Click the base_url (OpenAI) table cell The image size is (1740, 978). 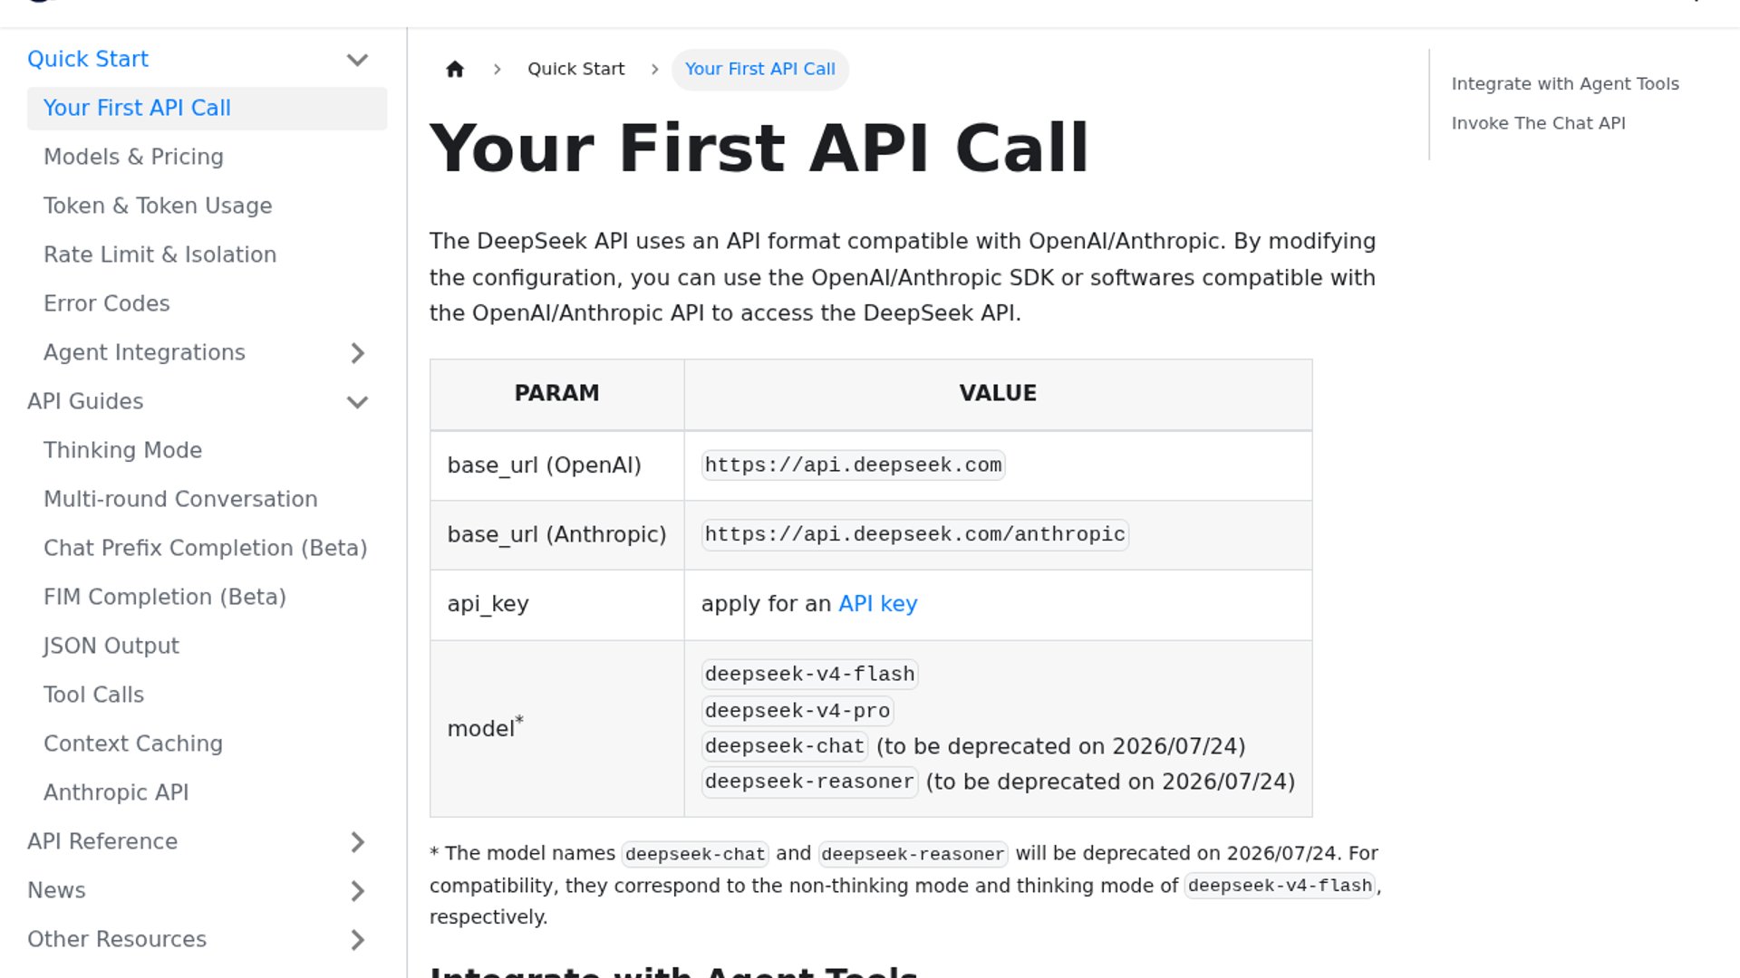pos(557,465)
